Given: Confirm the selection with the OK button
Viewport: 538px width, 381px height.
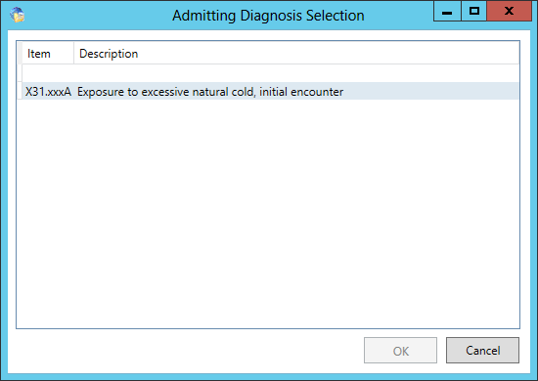Looking at the screenshot, I should pos(400,350).
